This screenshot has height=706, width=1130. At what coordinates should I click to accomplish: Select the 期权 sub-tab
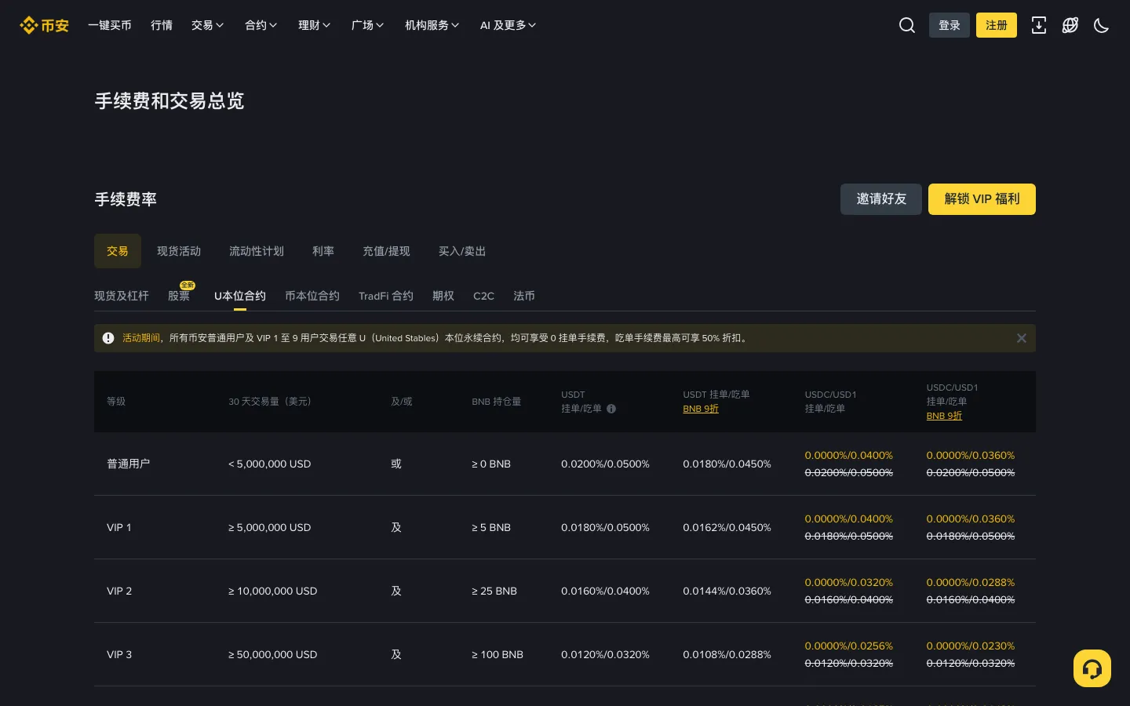point(443,296)
